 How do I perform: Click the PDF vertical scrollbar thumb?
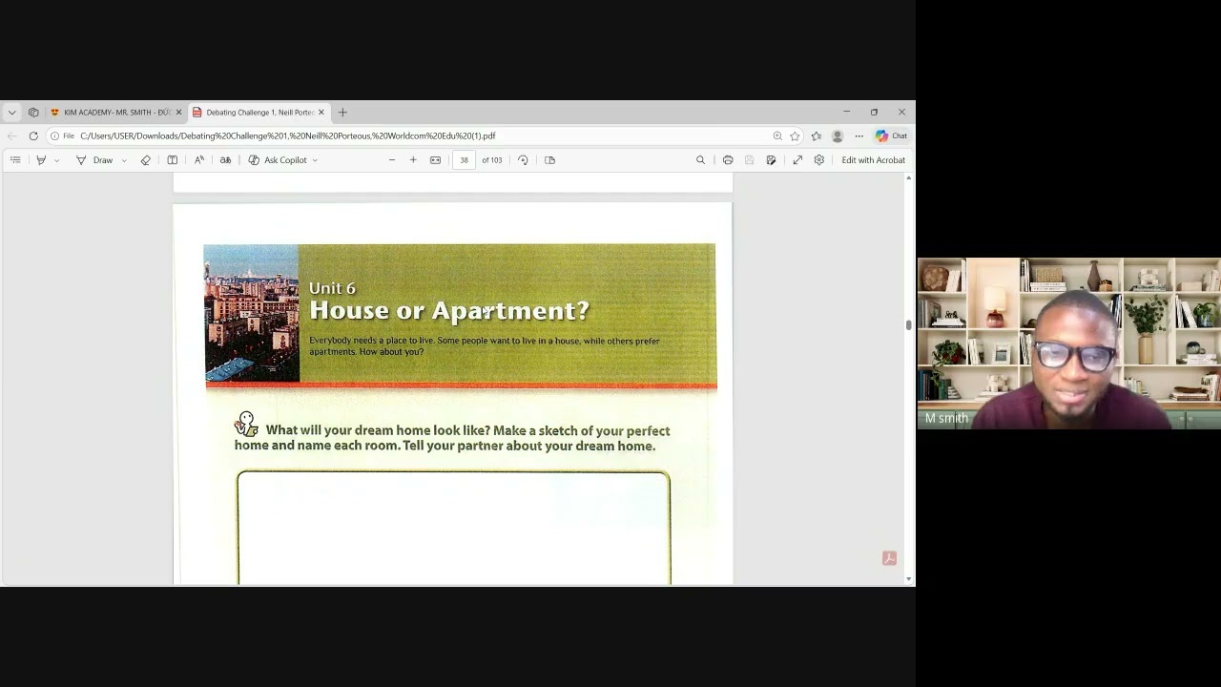909,325
